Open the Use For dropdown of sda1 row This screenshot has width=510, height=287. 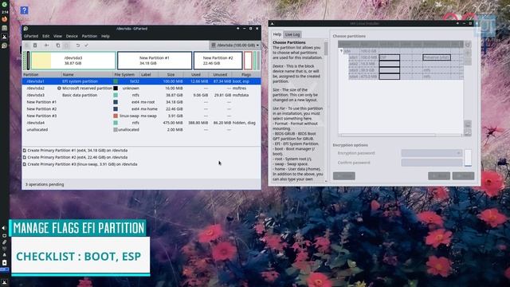click(x=390, y=57)
